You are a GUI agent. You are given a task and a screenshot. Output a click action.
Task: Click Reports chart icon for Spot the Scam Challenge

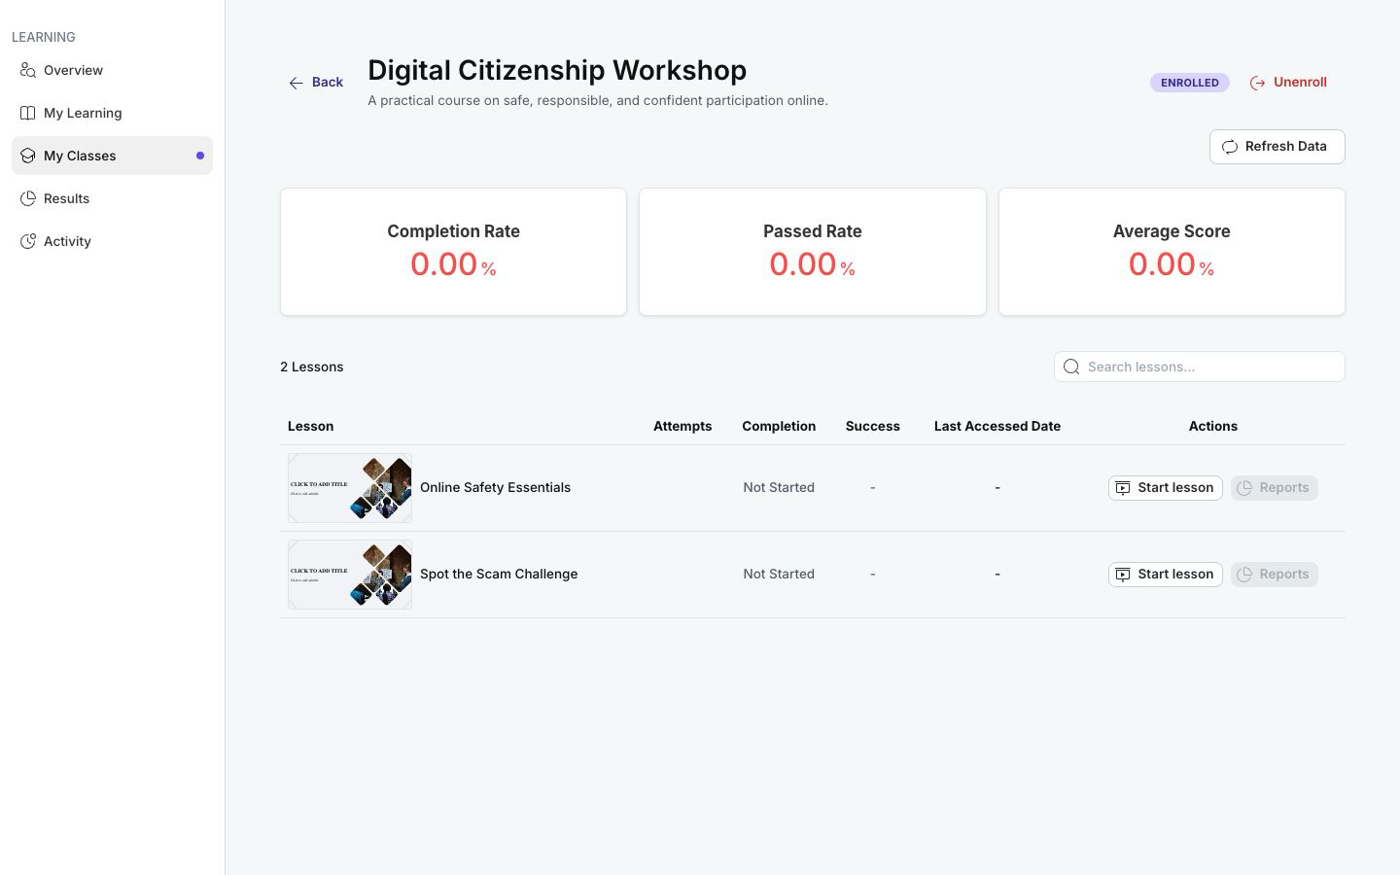(1244, 575)
